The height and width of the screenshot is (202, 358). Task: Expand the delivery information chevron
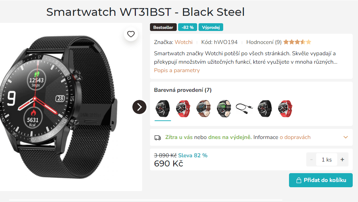point(346,137)
